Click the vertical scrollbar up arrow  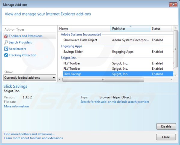175,28
